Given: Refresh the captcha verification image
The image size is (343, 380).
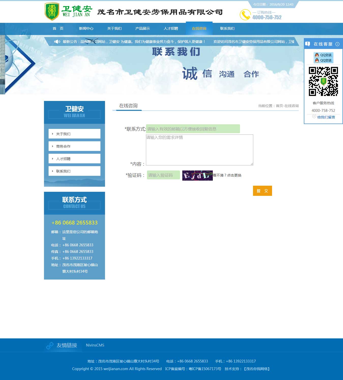Looking at the screenshot, I should (197, 176).
